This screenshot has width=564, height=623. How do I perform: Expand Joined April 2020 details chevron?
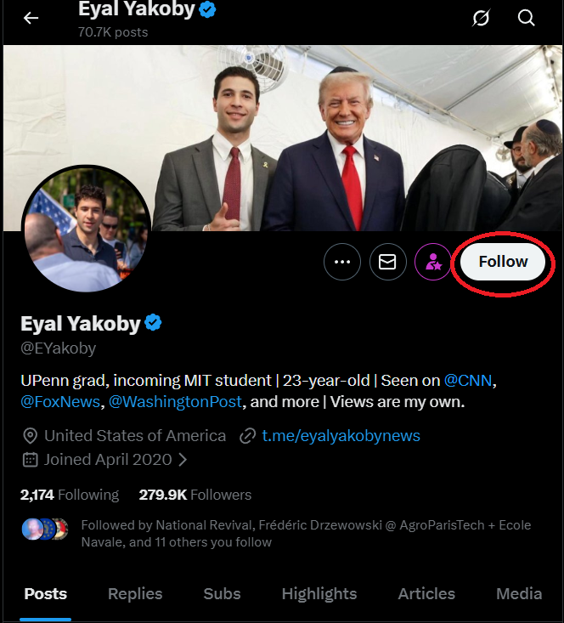click(x=183, y=460)
